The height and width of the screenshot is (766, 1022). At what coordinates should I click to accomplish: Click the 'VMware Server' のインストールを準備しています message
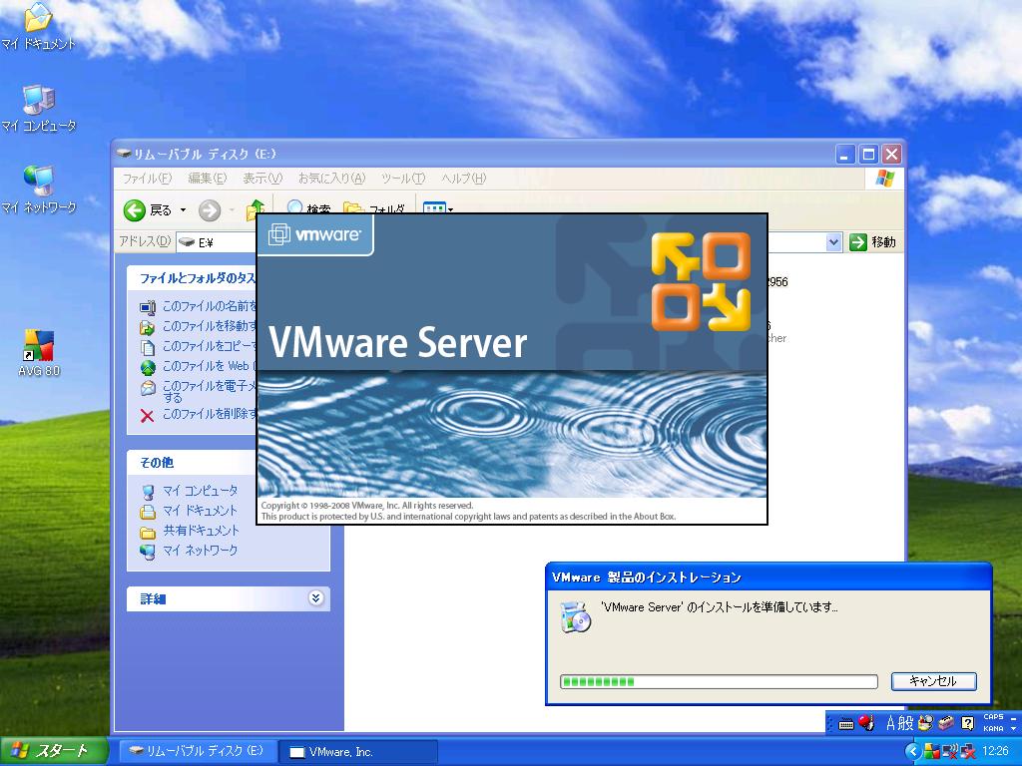pyautogui.click(x=719, y=607)
